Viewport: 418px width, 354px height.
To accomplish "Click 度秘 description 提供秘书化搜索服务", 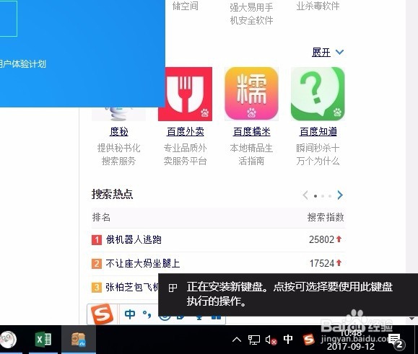I will click(x=118, y=154).
